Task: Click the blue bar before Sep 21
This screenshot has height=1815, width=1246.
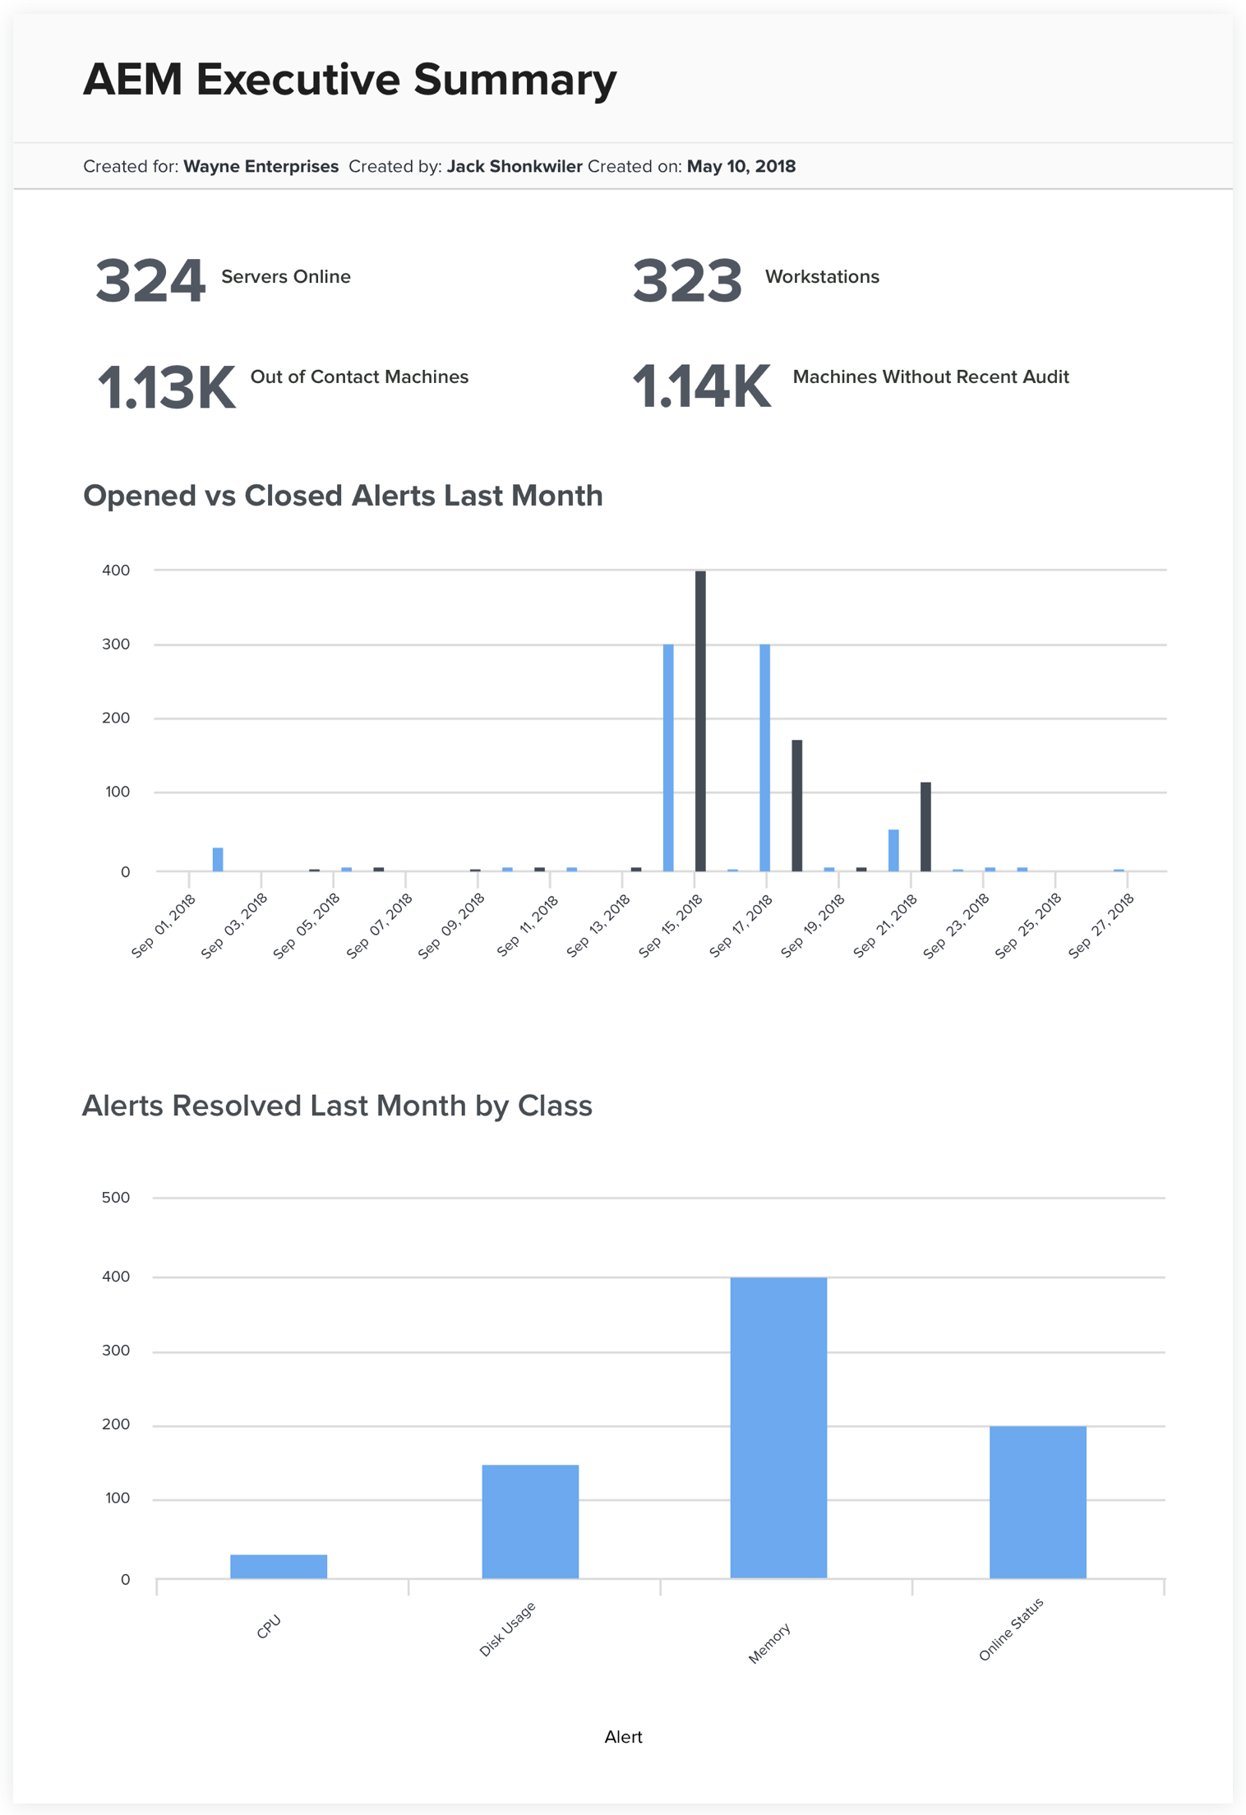Action: tap(893, 851)
